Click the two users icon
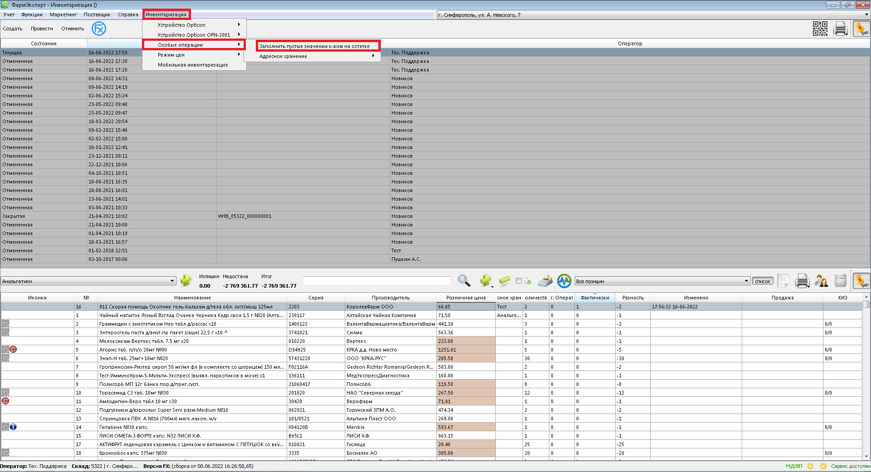Screen dimensions: 871x472 point(821,281)
